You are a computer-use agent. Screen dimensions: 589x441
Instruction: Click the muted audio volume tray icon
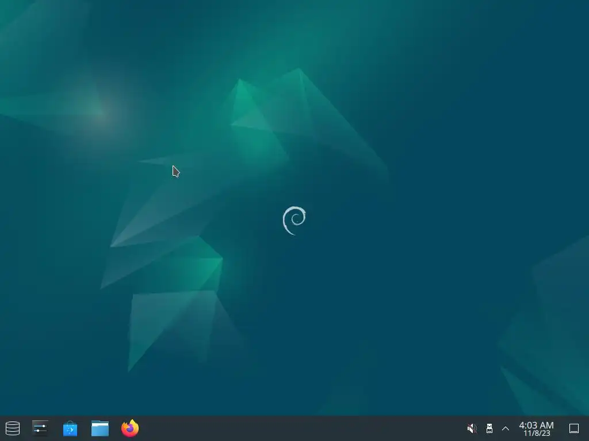[472, 428]
